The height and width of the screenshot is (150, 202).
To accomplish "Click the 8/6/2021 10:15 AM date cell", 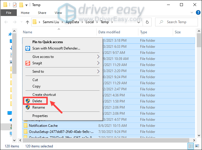I will point(113,126).
